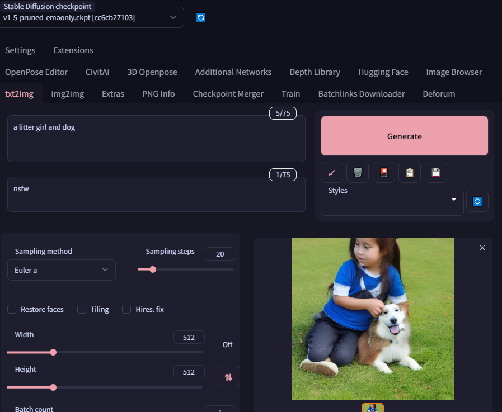Open the CivitAi tab

tap(97, 72)
